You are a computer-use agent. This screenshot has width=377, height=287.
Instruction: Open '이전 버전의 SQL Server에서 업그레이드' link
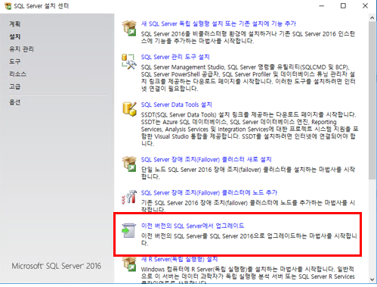coord(193,226)
